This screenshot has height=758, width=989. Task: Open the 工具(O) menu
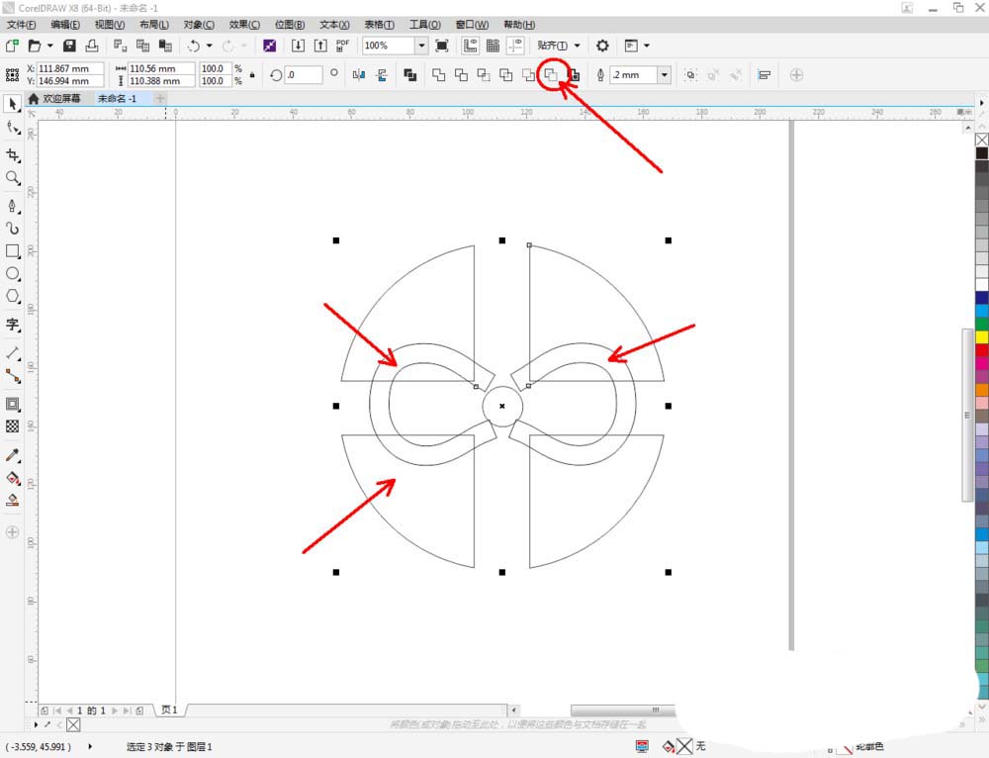point(424,25)
